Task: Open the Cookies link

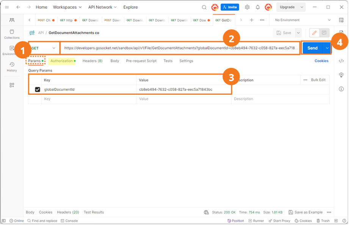Action: click(x=321, y=61)
